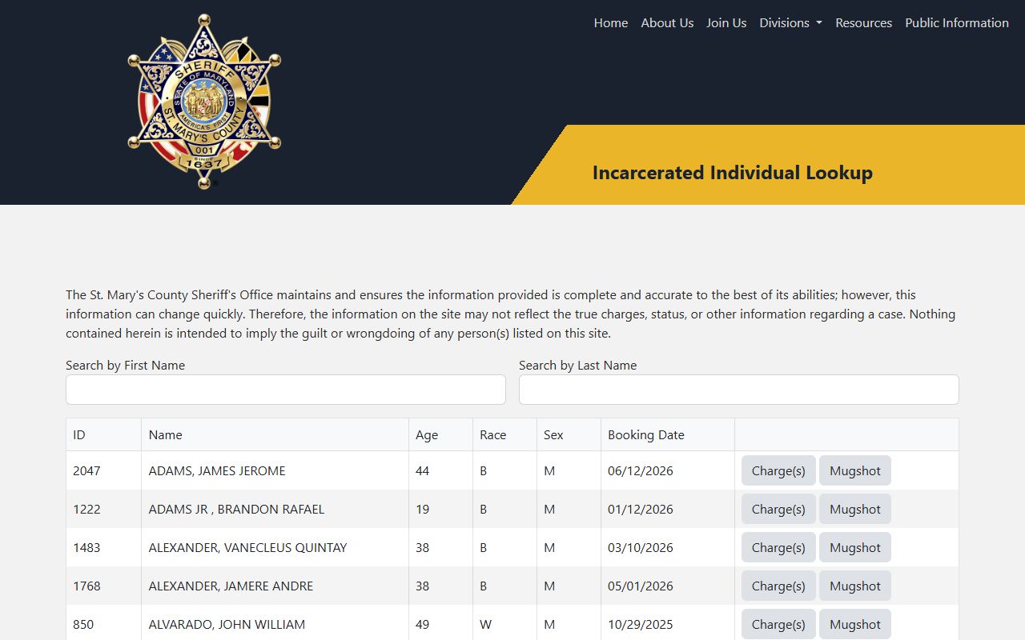Open the Public Information page
This screenshot has width=1025, height=640.
tap(957, 23)
